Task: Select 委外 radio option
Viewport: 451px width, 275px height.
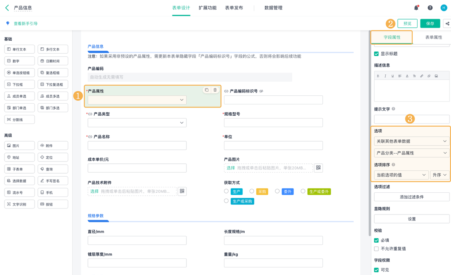Action: point(277,191)
